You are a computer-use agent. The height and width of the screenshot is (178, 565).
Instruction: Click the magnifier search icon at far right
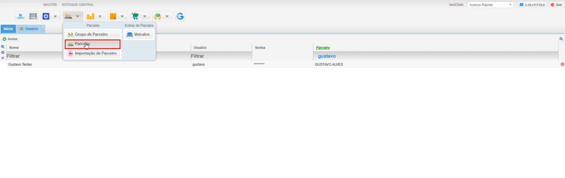click(x=561, y=39)
